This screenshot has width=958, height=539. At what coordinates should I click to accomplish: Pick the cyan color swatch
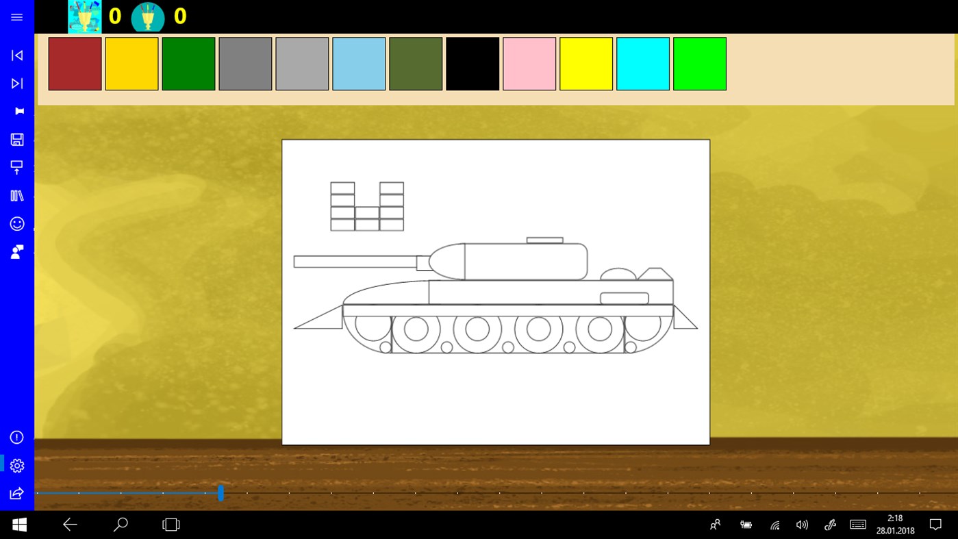pyautogui.click(x=642, y=63)
